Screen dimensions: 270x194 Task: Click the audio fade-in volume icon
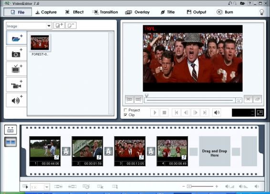(230, 186)
